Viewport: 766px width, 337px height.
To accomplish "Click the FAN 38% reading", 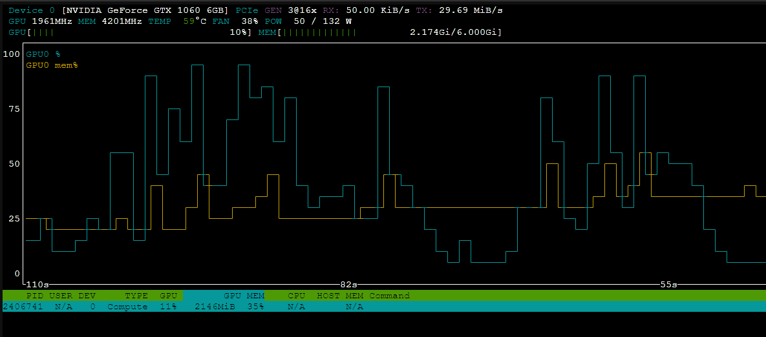I will (235, 21).
